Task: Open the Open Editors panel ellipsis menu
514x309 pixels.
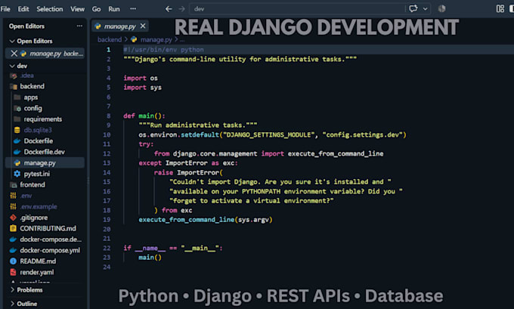Action: 79,26
